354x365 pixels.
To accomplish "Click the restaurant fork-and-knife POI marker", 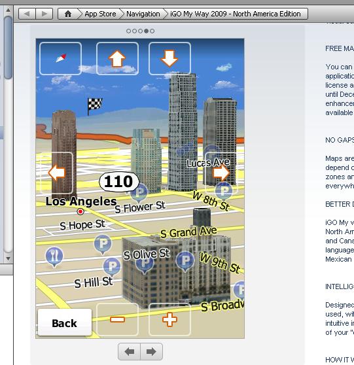I will (54, 256).
